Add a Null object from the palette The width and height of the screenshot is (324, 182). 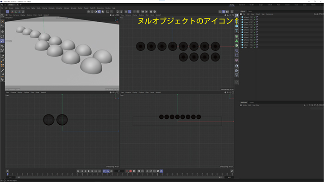[x=237, y=15]
